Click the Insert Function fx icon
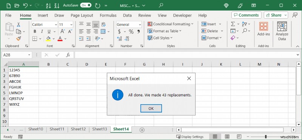 click(68, 55)
